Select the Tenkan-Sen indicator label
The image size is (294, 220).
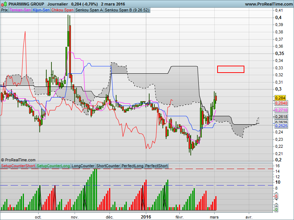tap(20, 10)
